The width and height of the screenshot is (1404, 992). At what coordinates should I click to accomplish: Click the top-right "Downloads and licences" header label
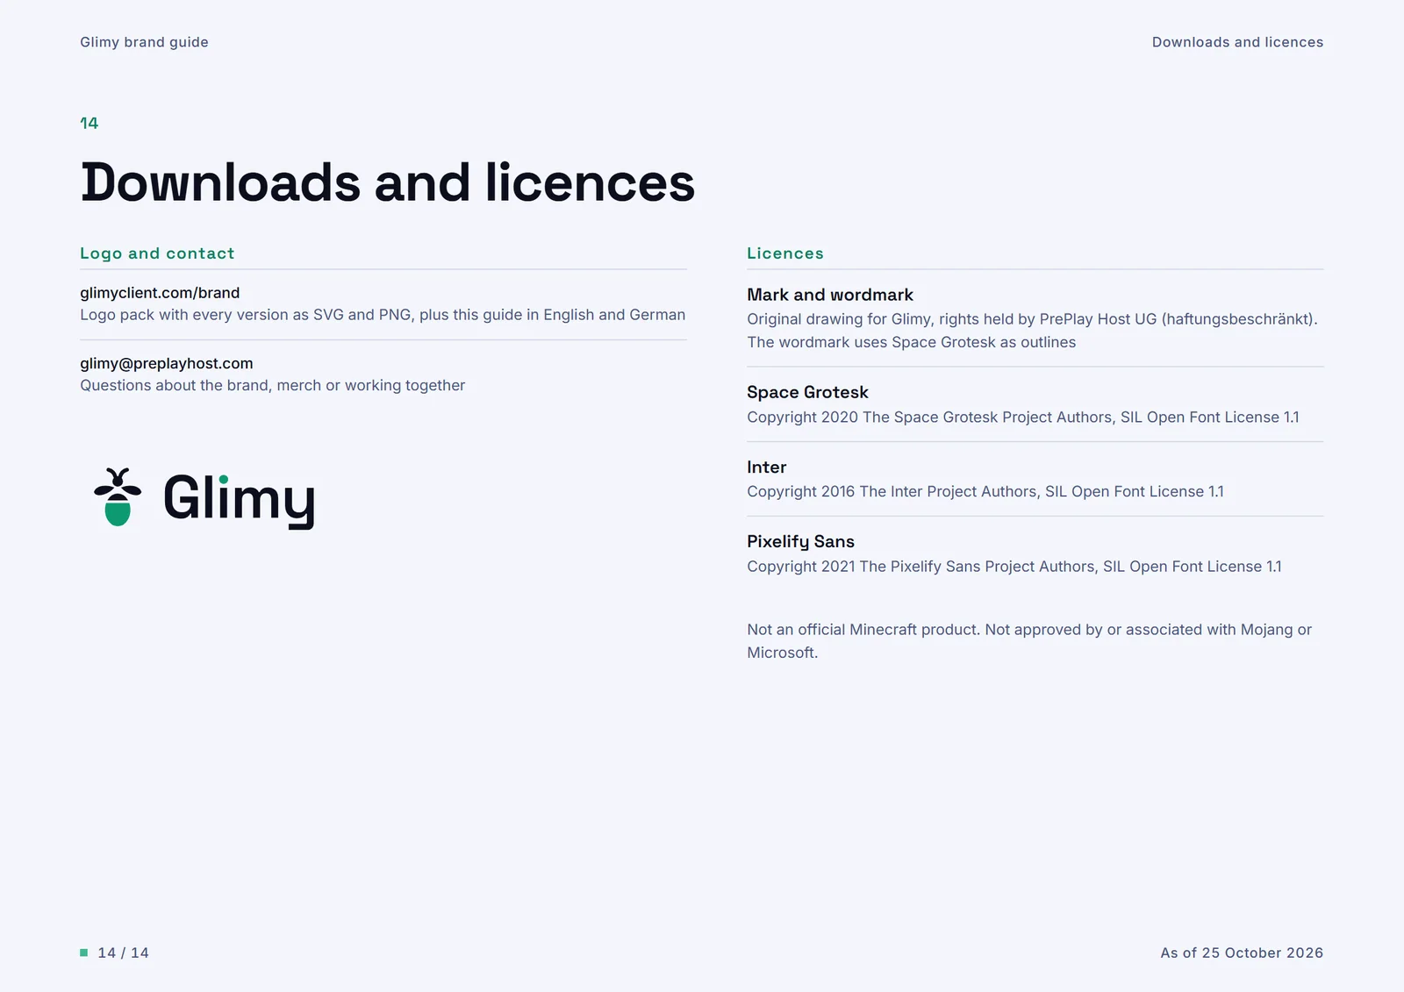[1237, 42]
